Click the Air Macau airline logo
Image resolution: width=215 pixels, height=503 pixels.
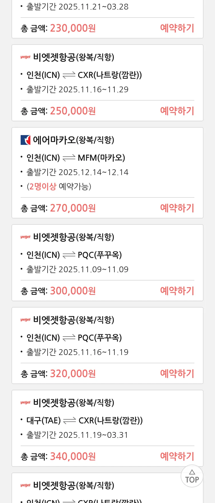[26, 140]
